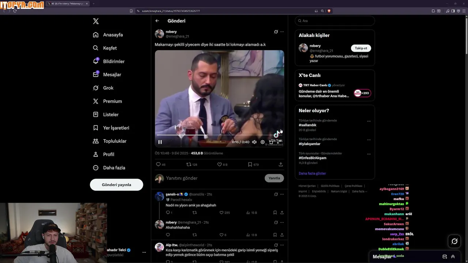Open the Grok icon on robery's main post

[276, 32]
